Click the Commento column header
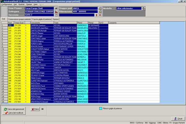Viewport: 186px width, 124px height. click(134, 23)
